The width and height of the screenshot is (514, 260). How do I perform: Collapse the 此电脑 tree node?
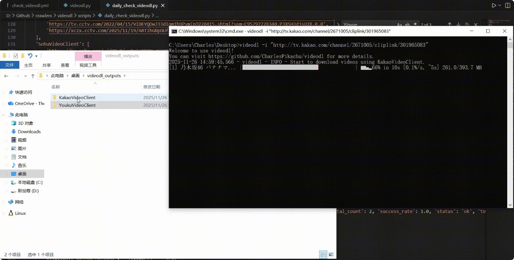point(3,115)
